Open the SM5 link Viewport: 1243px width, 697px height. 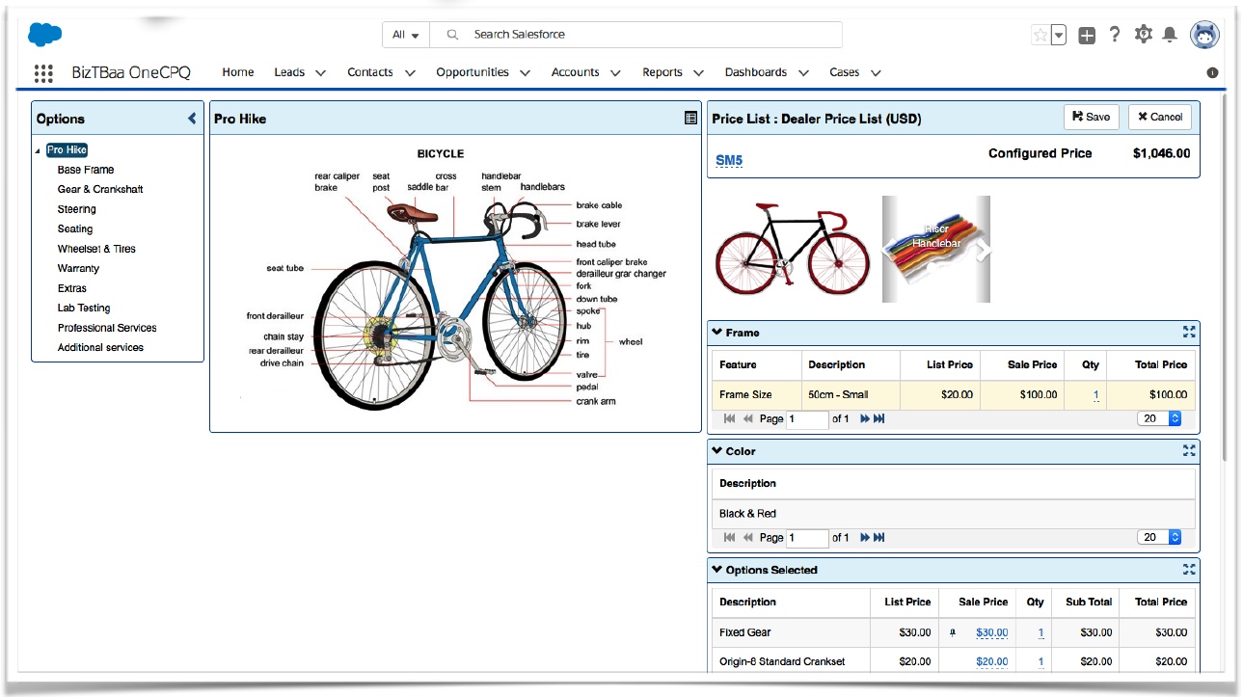pos(729,160)
